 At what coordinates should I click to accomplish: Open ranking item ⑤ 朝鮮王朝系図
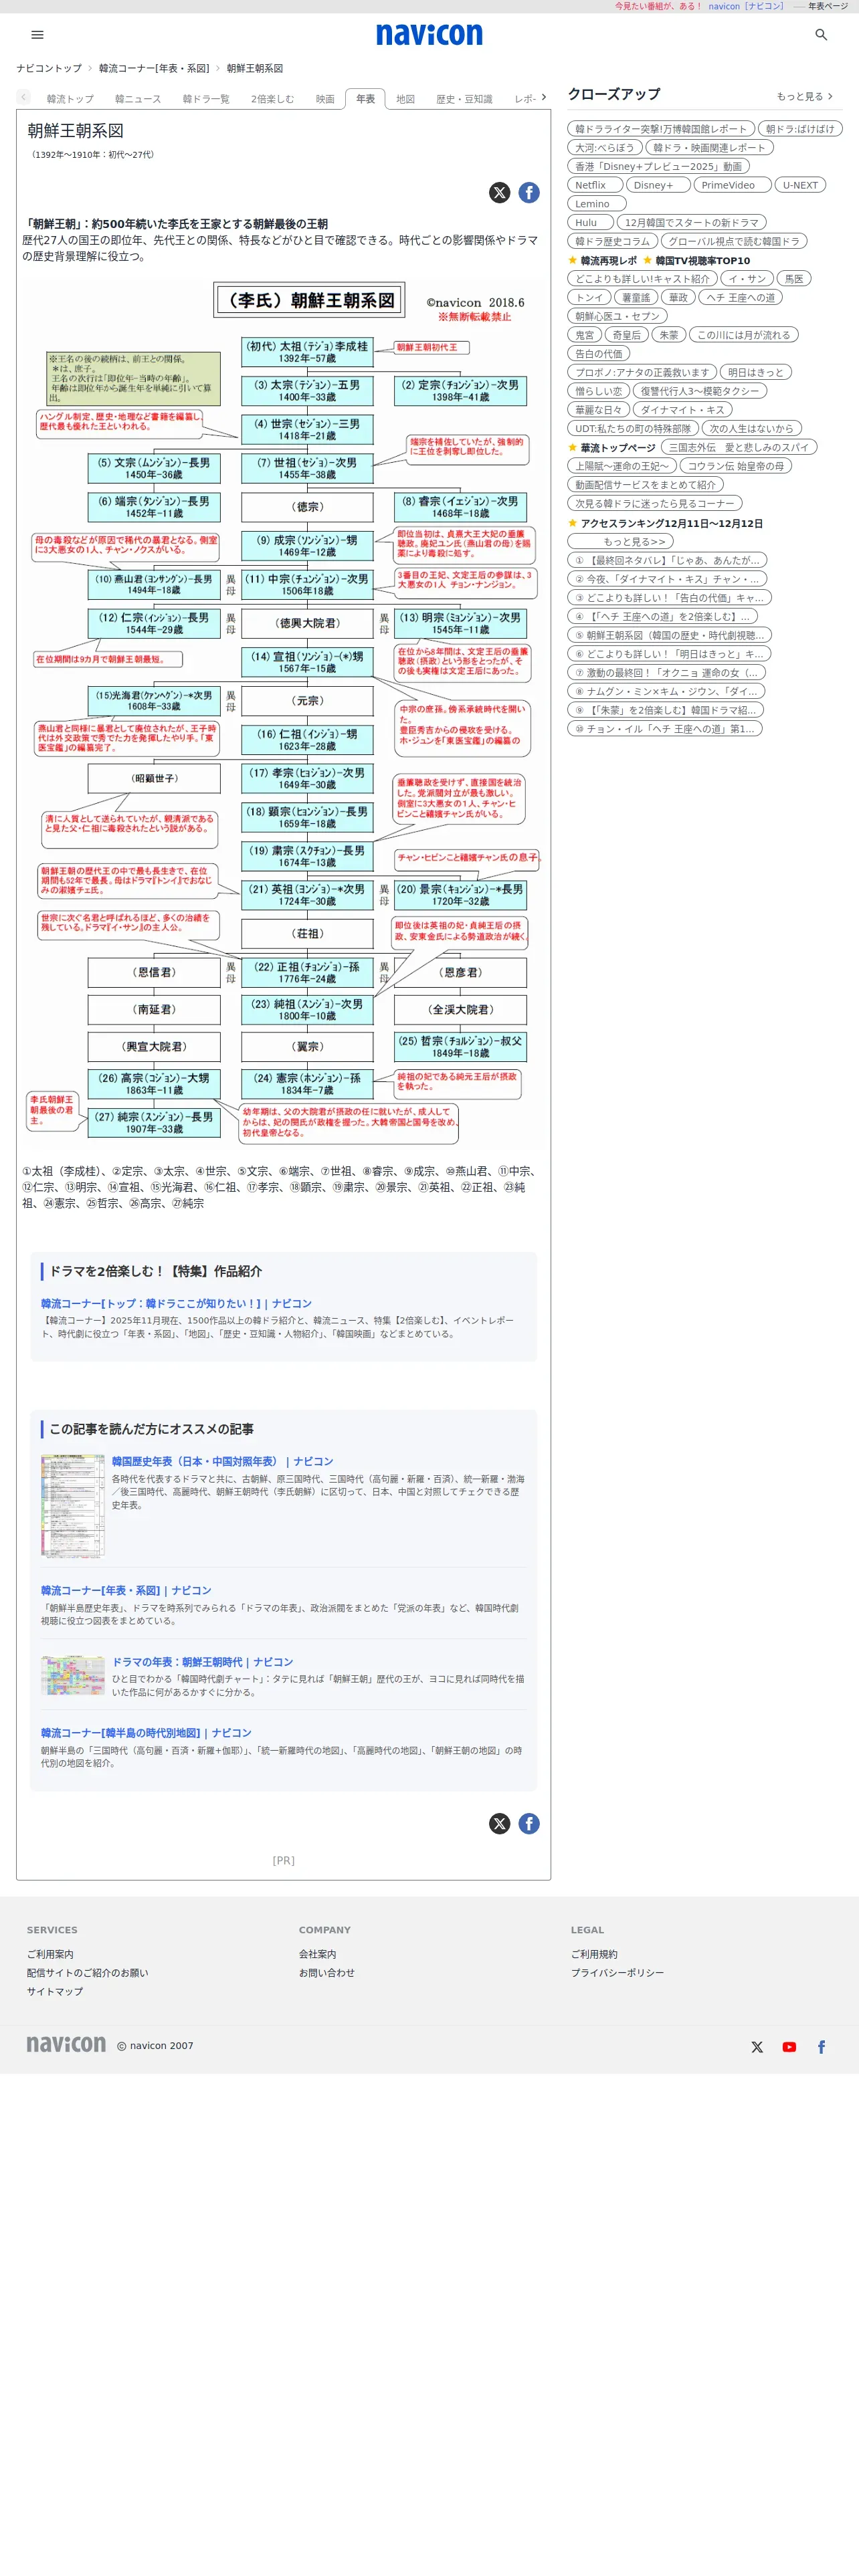669,635
